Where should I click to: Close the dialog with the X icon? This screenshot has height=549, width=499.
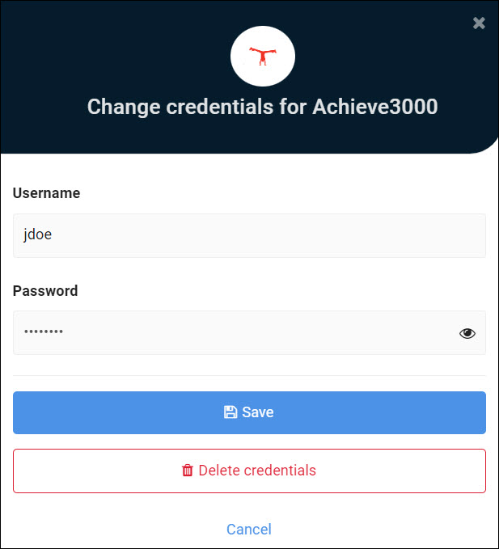(x=479, y=23)
